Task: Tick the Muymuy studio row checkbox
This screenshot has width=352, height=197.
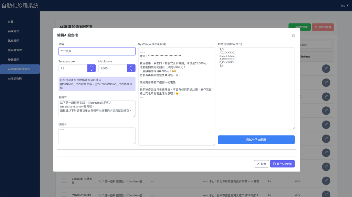Action: pyautogui.click(x=64, y=195)
